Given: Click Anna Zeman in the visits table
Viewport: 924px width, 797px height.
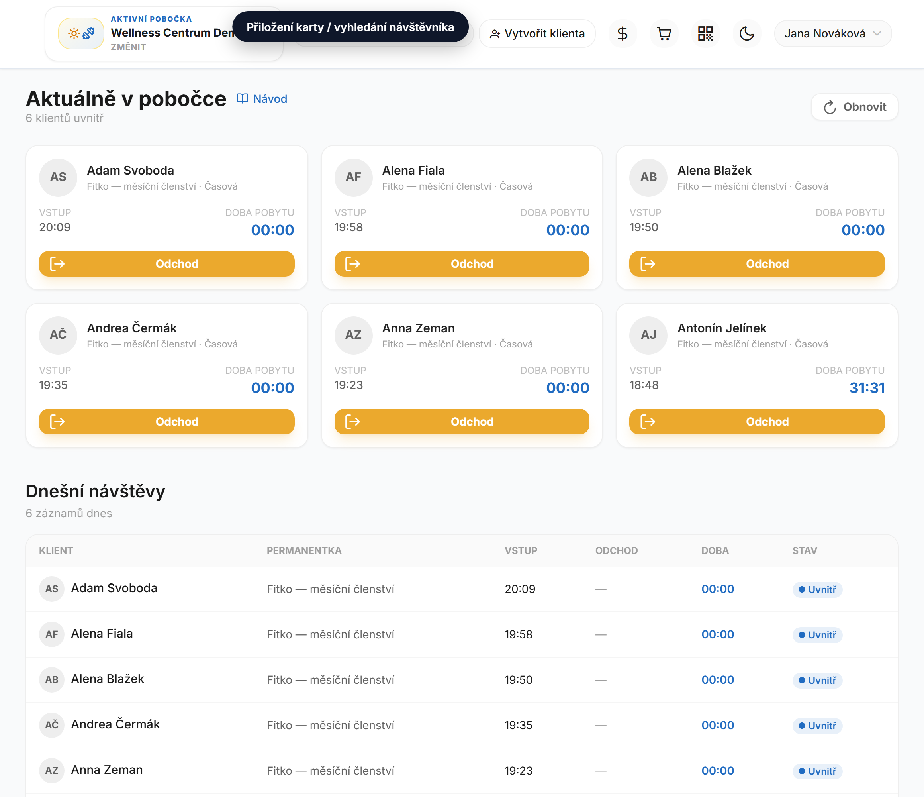Looking at the screenshot, I should 107,770.
